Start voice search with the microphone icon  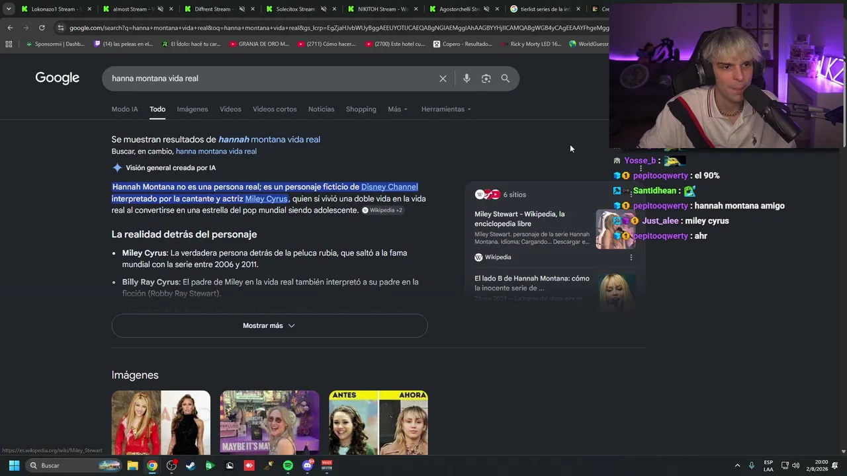tap(467, 79)
